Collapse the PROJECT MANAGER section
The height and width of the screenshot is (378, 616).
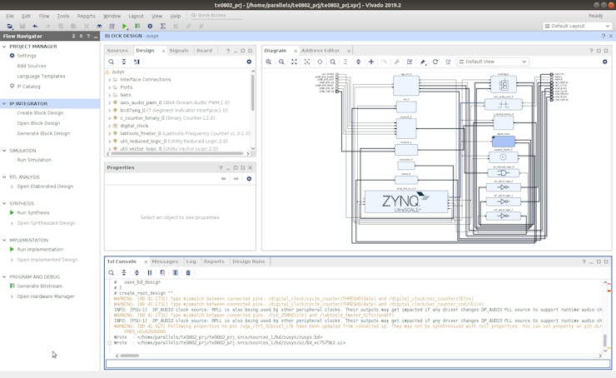[5, 47]
